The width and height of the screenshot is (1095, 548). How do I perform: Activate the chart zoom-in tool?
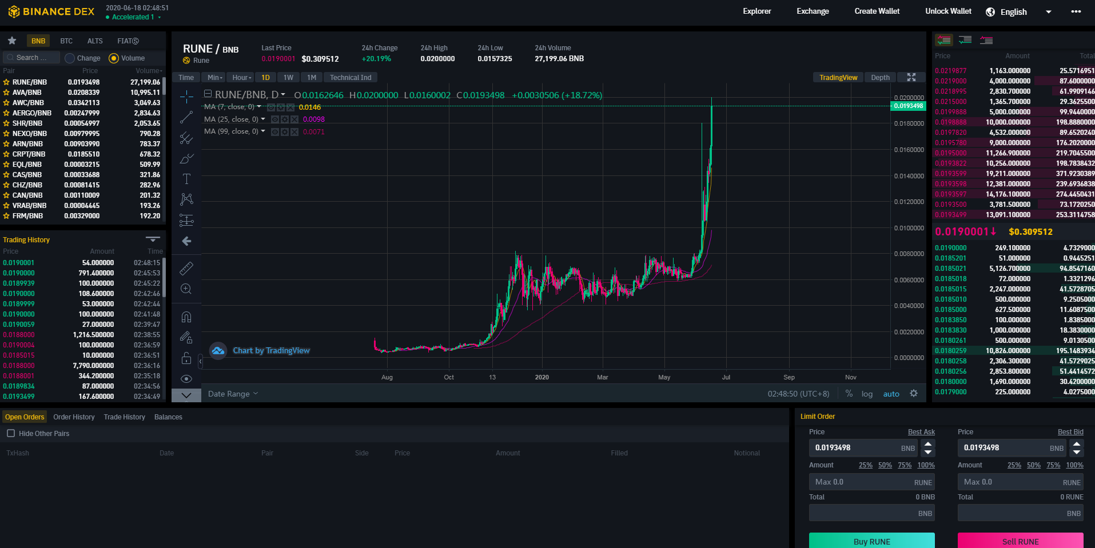pyautogui.click(x=186, y=289)
